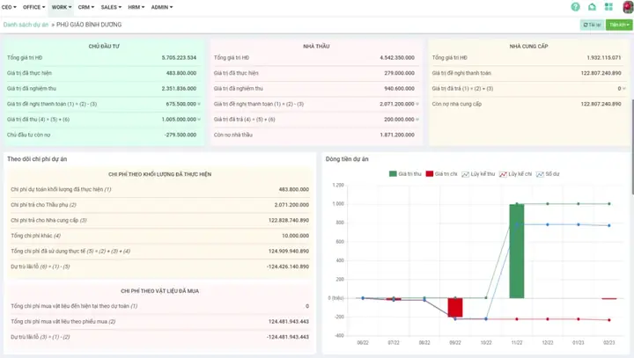Expand arrow next to 675.500.000 value
634x358 pixels.
(x=199, y=105)
